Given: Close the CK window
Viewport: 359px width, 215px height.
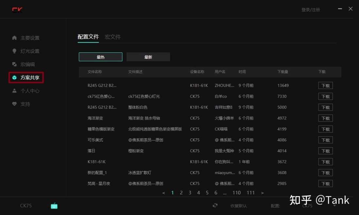Looking at the screenshot, I should (350, 9).
